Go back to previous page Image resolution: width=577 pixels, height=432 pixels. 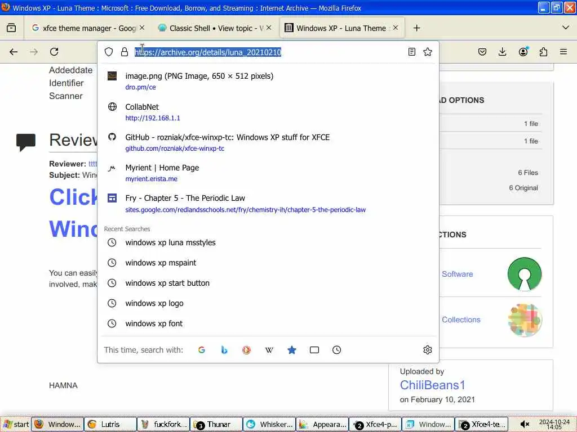click(14, 52)
